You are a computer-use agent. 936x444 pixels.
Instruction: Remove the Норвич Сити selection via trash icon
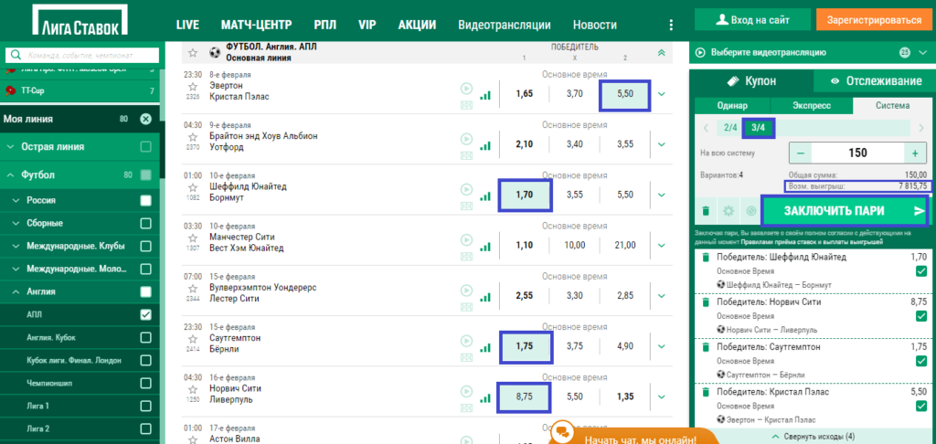[706, 301]
